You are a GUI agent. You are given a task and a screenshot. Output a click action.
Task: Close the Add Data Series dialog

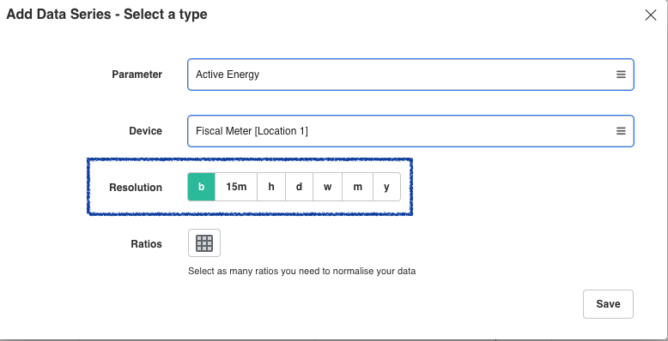(650, 15)
